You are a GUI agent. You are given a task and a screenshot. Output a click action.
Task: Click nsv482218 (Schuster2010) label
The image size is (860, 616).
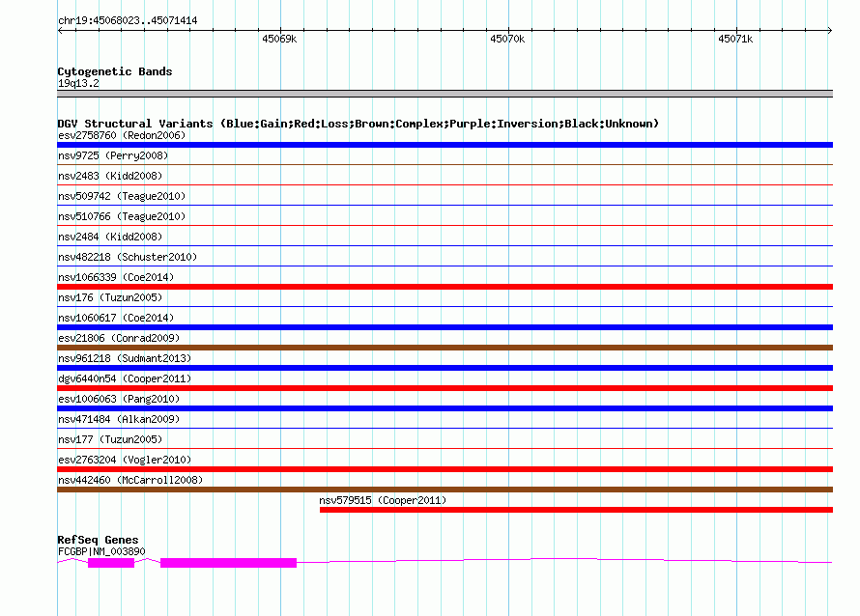(128, 257)
